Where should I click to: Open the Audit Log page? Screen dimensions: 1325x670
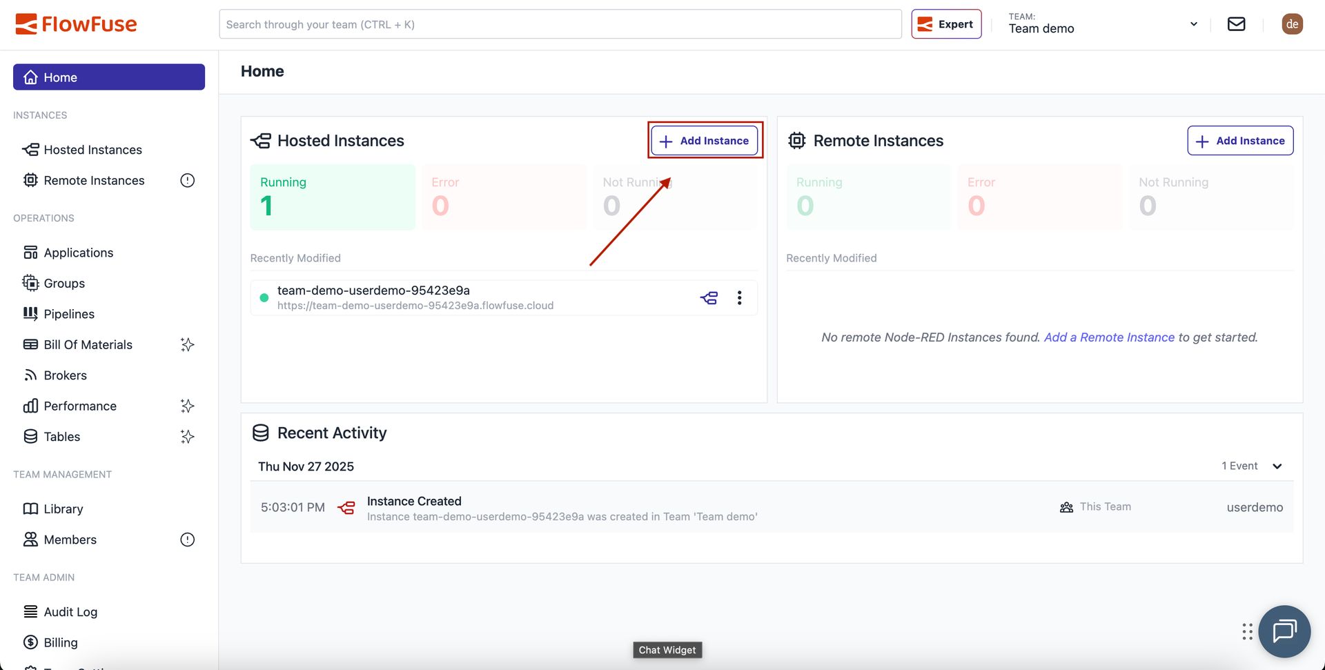pyautogui.click(x=70, y=611)
